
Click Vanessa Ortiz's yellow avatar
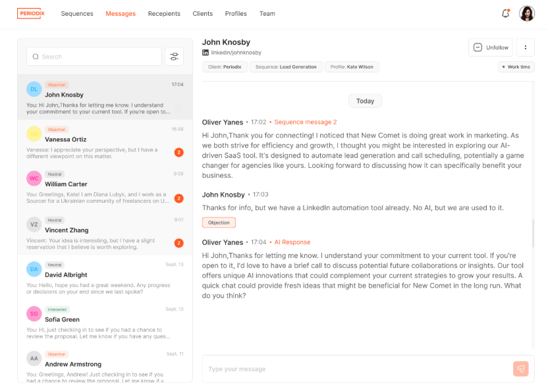click(34, 134)
